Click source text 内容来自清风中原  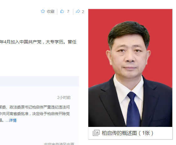pos(59,144)
